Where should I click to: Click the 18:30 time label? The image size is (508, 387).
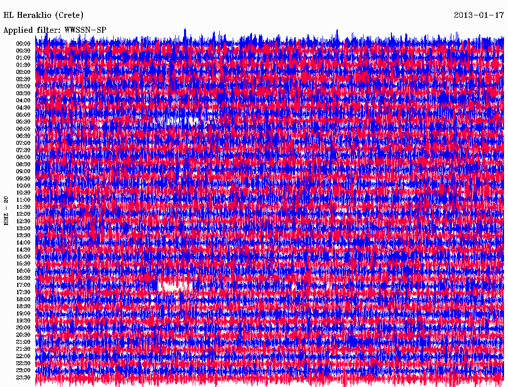pyautogui.click(x=23, y=306)
